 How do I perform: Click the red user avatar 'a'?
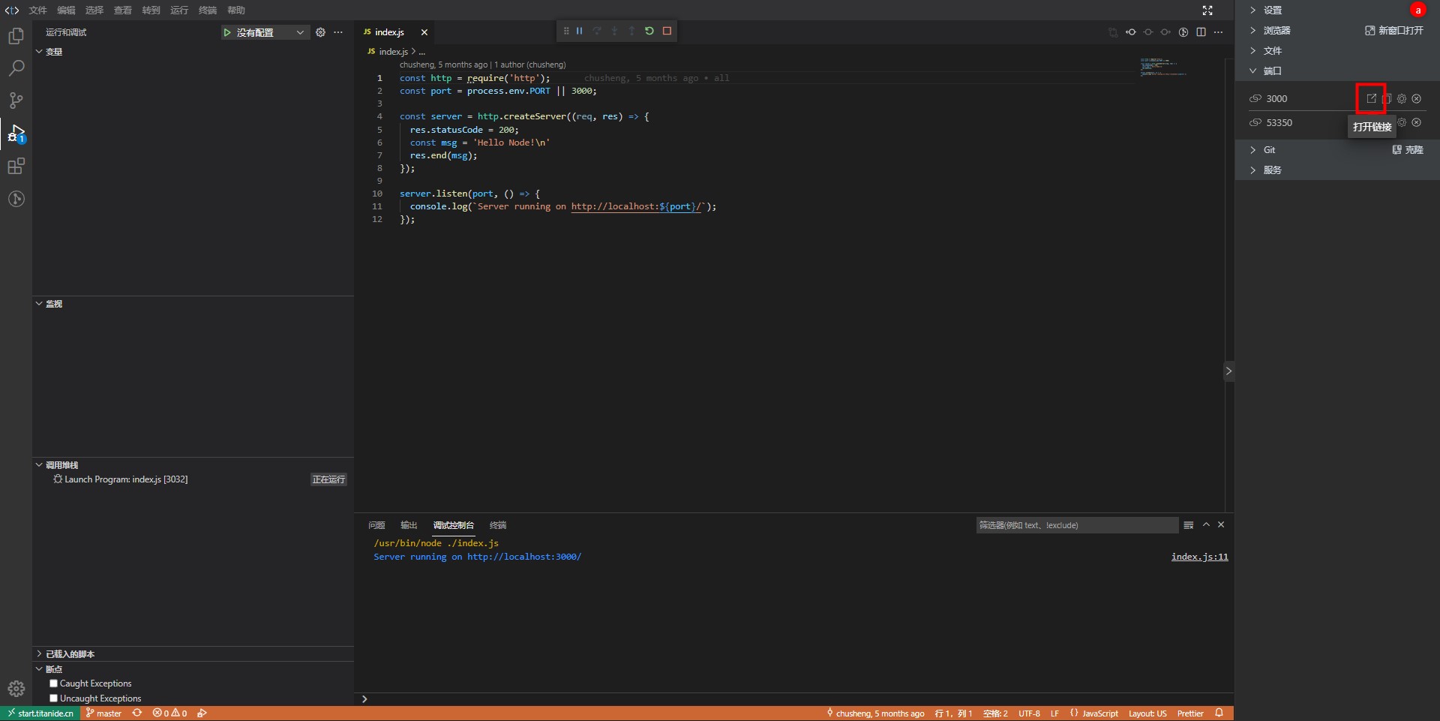pos(1417,10)
